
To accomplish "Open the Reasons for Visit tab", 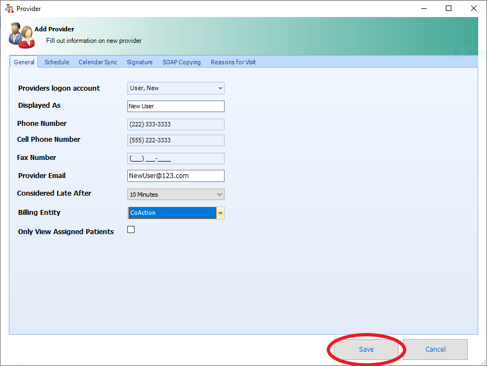I will pyautogui.click(x=233, y=62).
